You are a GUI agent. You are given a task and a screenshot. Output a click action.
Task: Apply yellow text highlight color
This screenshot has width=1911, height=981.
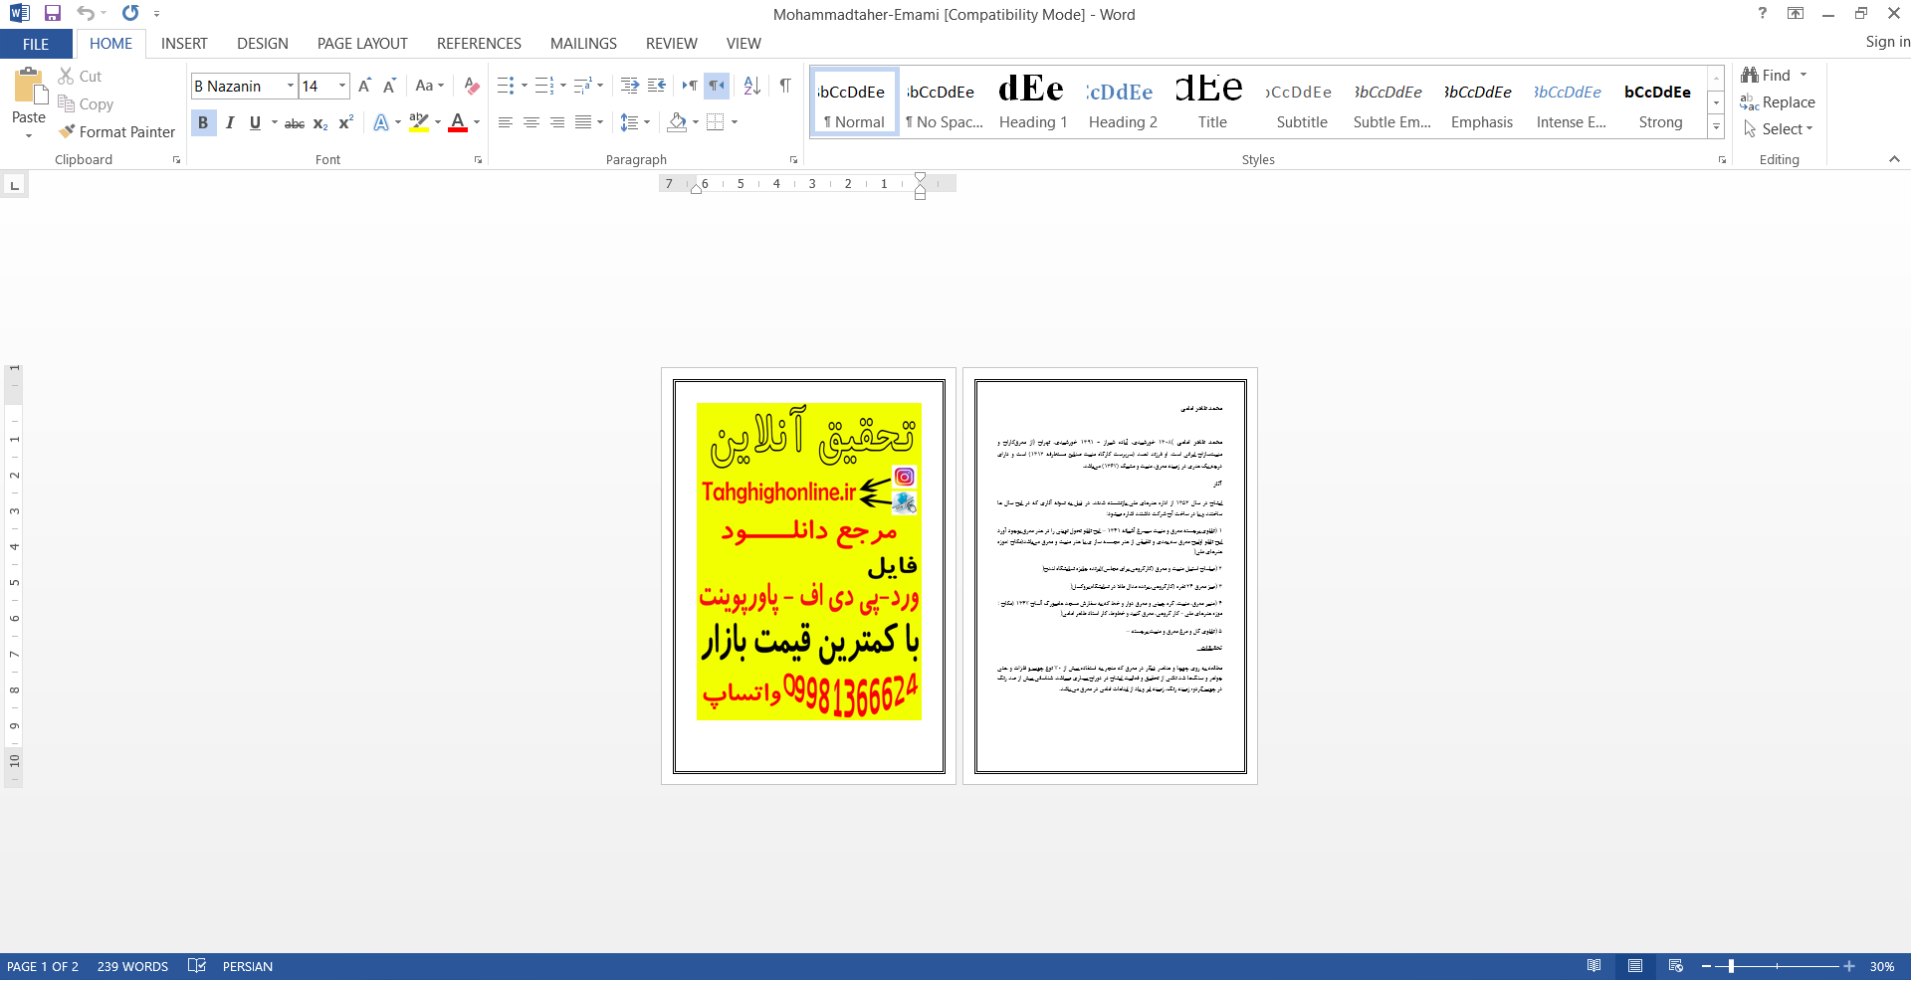419,122
